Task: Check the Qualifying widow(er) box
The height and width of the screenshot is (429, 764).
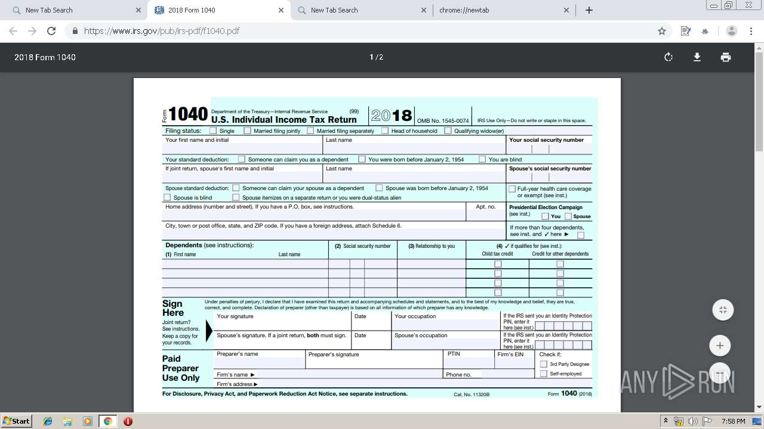Action: (x=448, y=130)
